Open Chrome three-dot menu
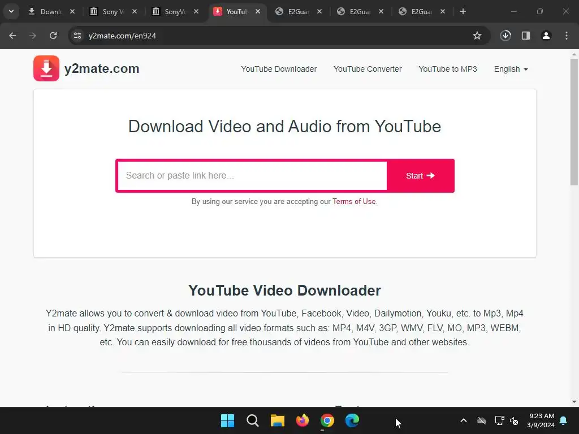The width and height of the screenshot is (579, 434). (567, 36)
